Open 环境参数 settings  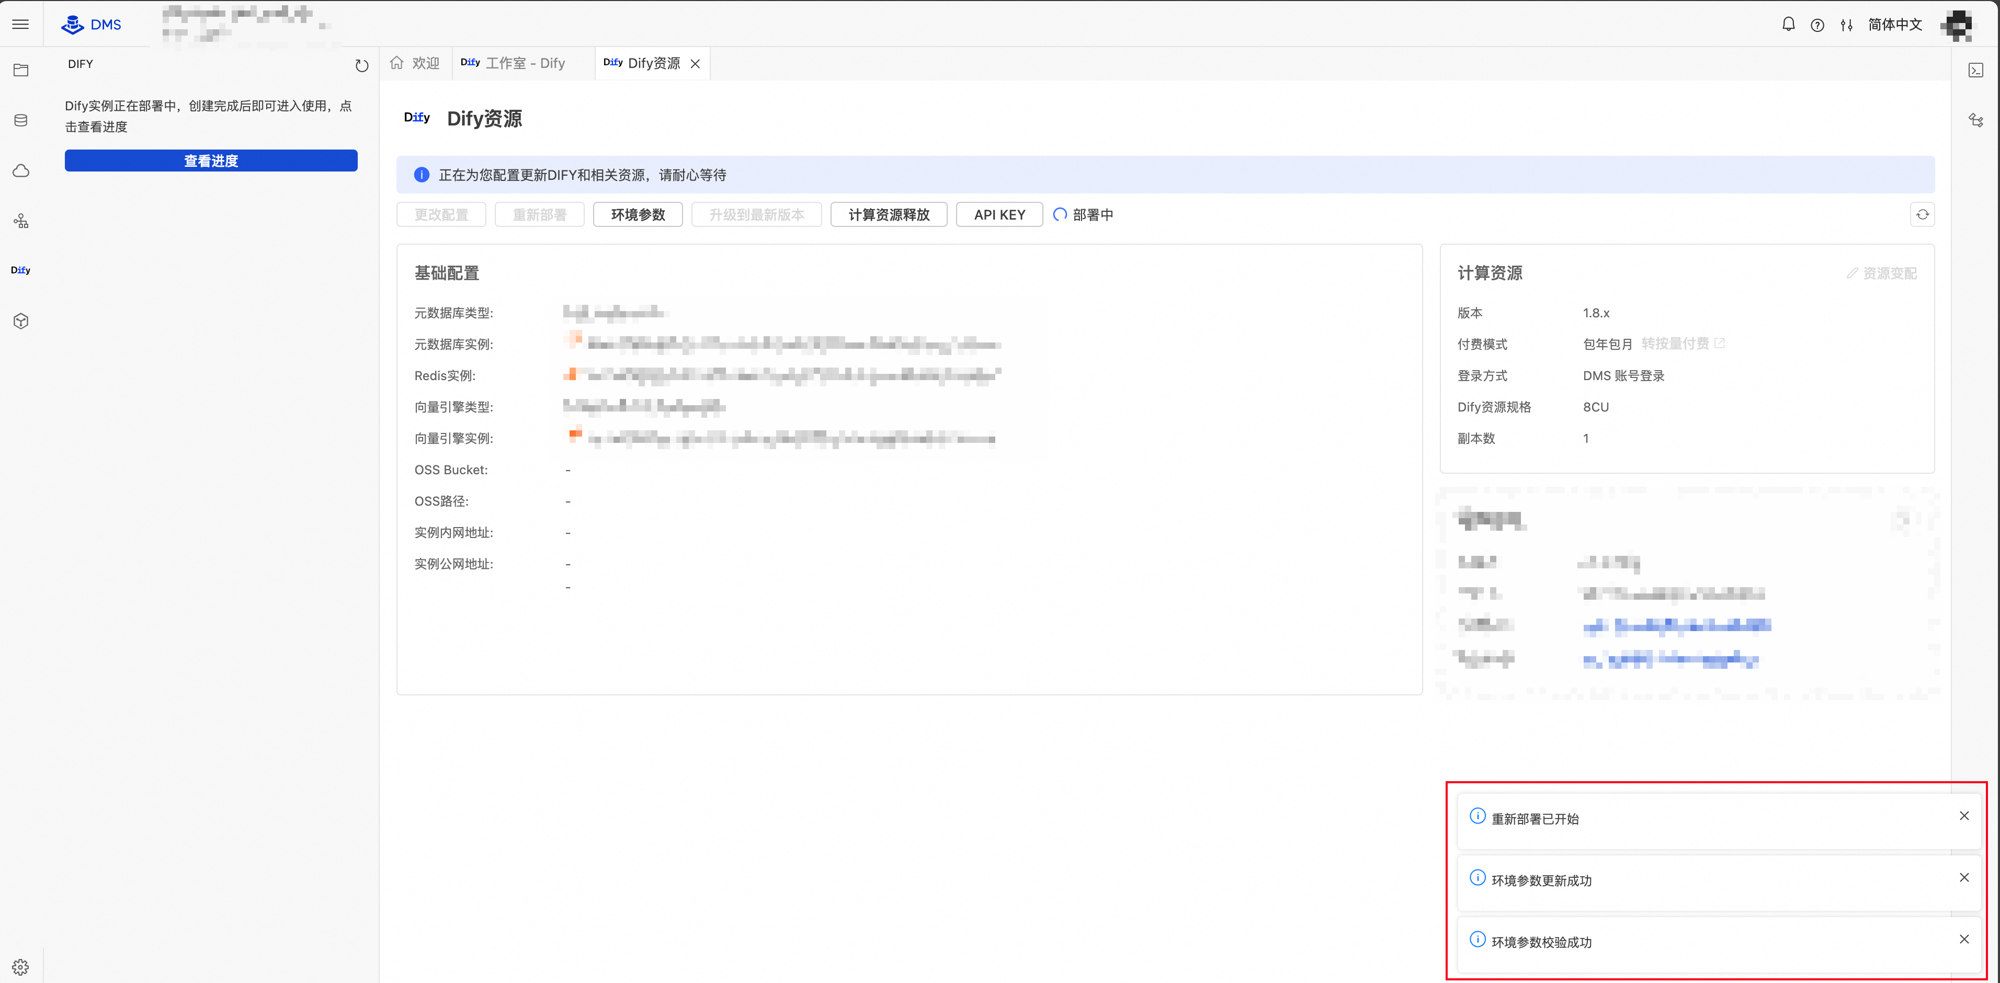click(638, 214)
